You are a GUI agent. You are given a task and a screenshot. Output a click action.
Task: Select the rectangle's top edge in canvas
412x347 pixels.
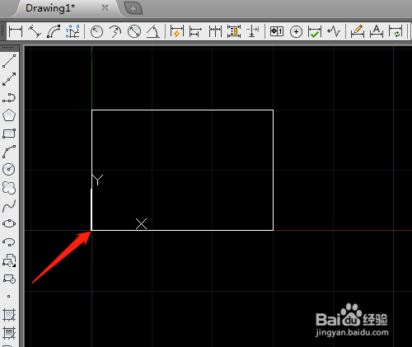(x=182, y=110)
